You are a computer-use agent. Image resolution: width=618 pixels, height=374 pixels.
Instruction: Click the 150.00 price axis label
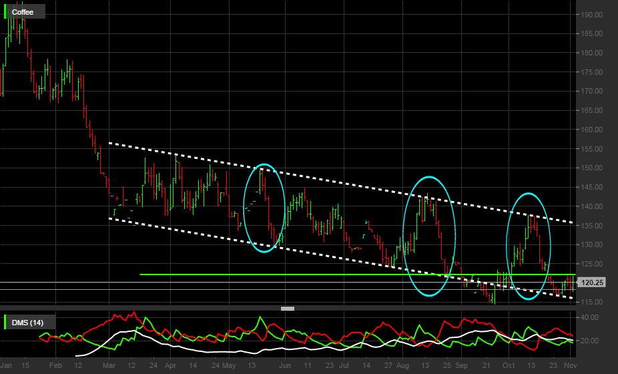point(591,168)
